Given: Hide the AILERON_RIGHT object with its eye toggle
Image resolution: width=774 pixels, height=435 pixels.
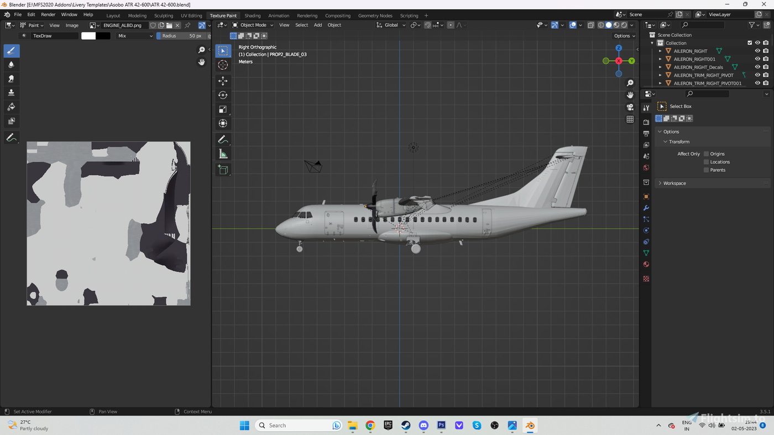Looking at the screenshot, I should [757, 51].
